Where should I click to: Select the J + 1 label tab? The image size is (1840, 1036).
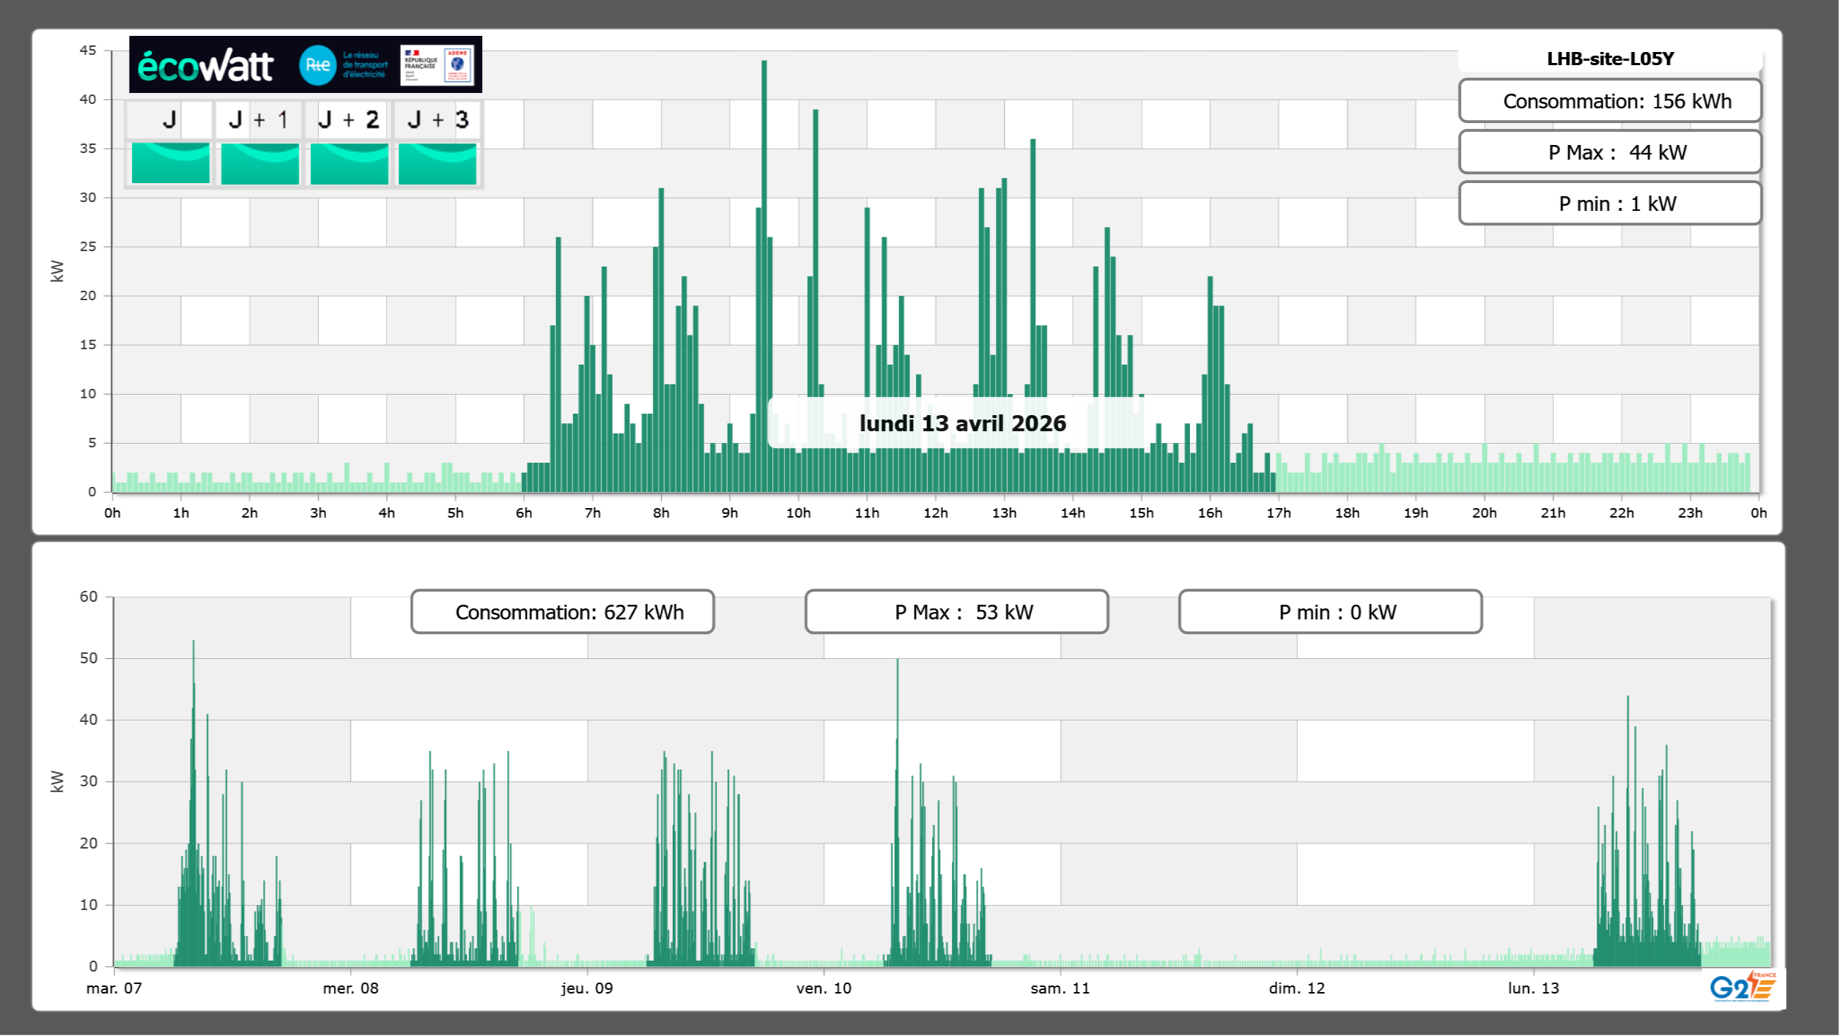259,119
